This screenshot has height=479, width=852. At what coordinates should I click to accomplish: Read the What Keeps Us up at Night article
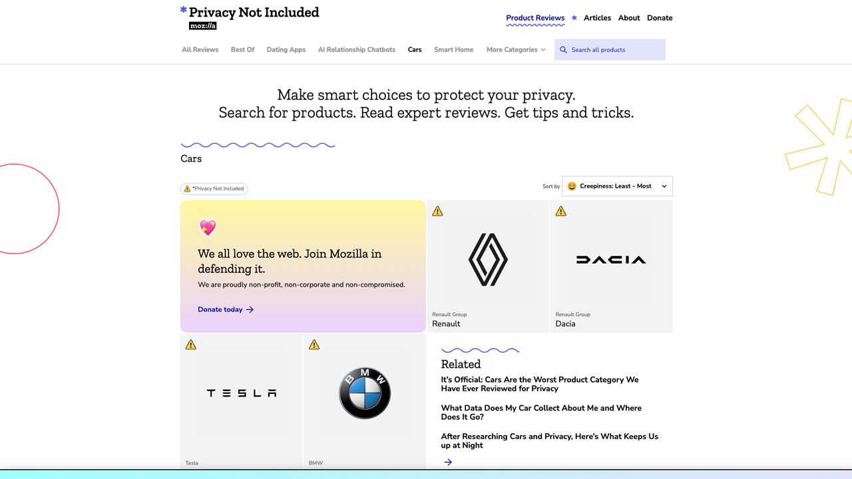(549, 441)
